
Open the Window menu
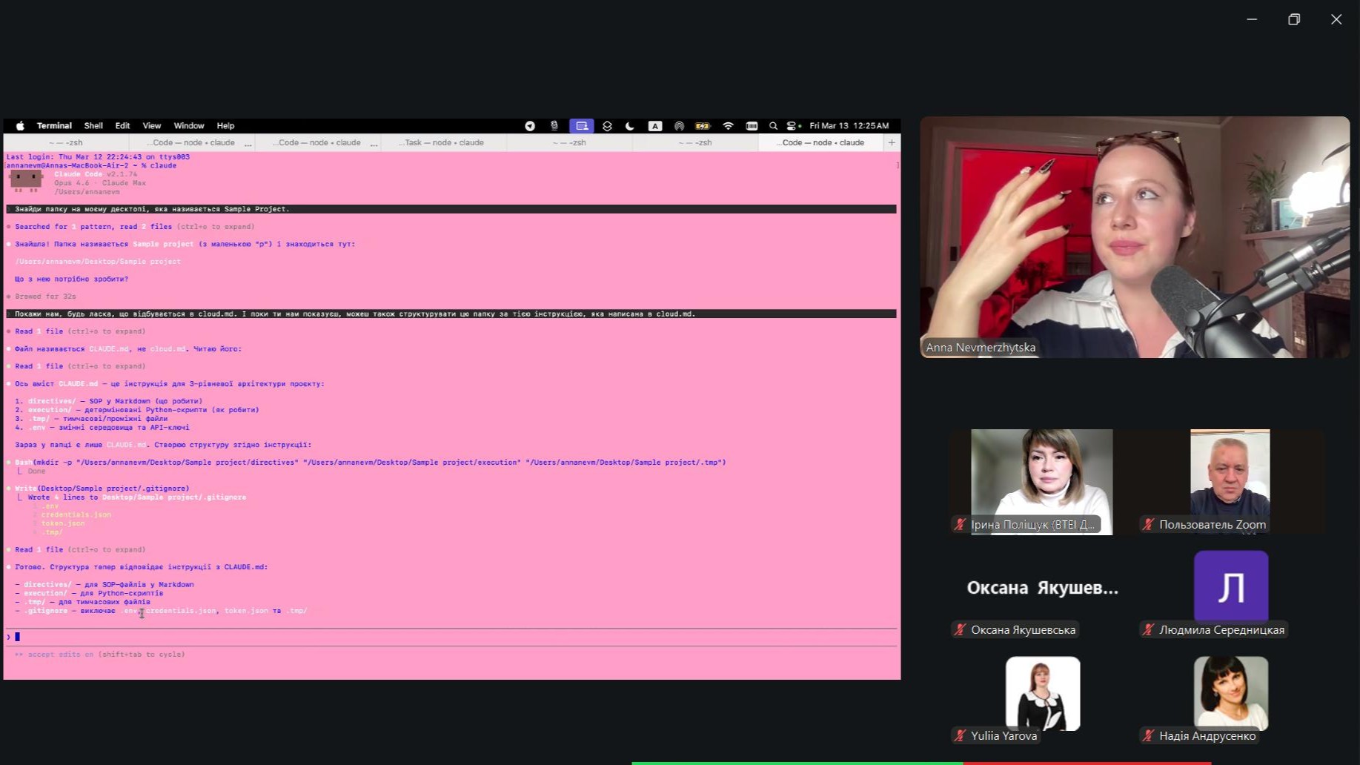pyautogui.click(x=189, y=126)
